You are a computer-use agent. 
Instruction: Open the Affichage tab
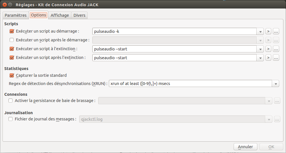click(x=60, y=15)
